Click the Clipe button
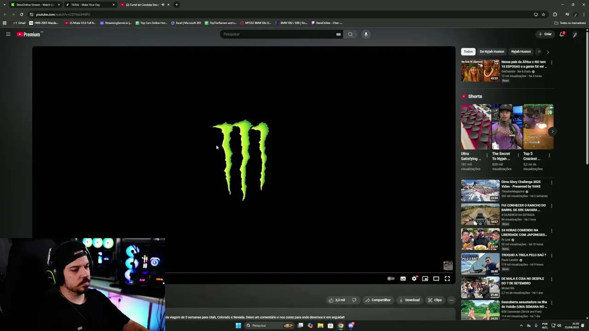The image size is (589, 331). [x=434, y=300]
